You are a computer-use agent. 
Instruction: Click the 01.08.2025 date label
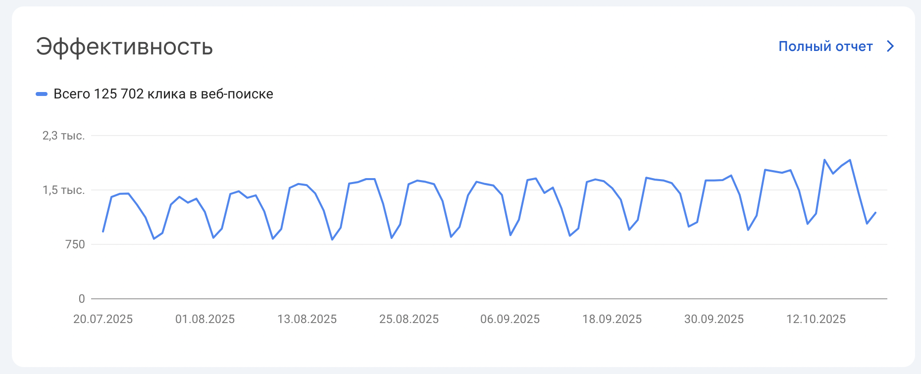coord(205,319)
